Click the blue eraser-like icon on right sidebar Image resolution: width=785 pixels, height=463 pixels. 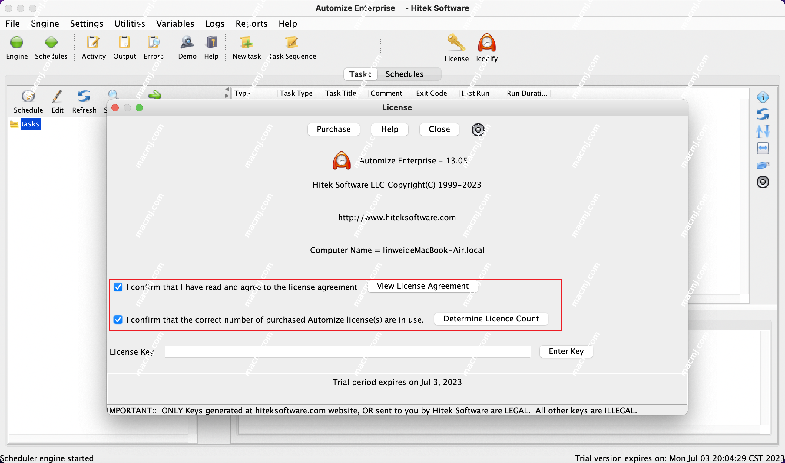tap(763, 165)
